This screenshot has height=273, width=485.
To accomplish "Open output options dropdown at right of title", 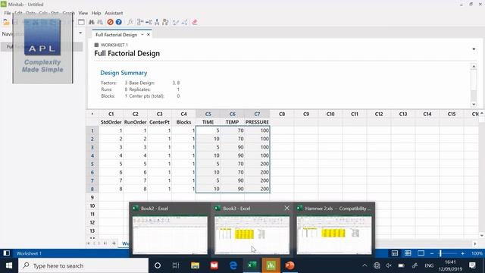I will pos(474,49).
